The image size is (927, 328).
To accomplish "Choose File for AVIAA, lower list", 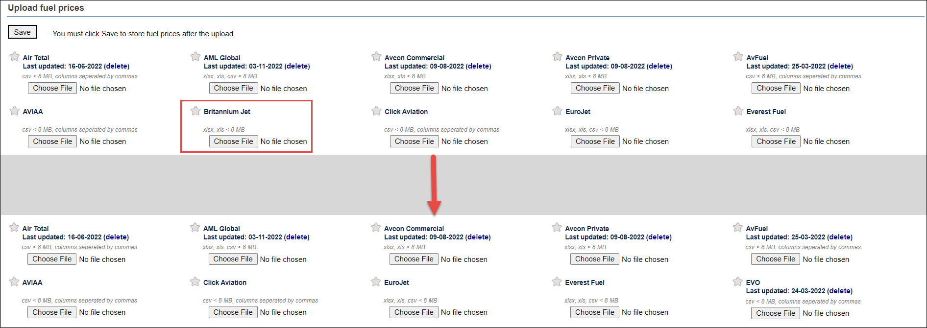I will (x=52, y=312).
